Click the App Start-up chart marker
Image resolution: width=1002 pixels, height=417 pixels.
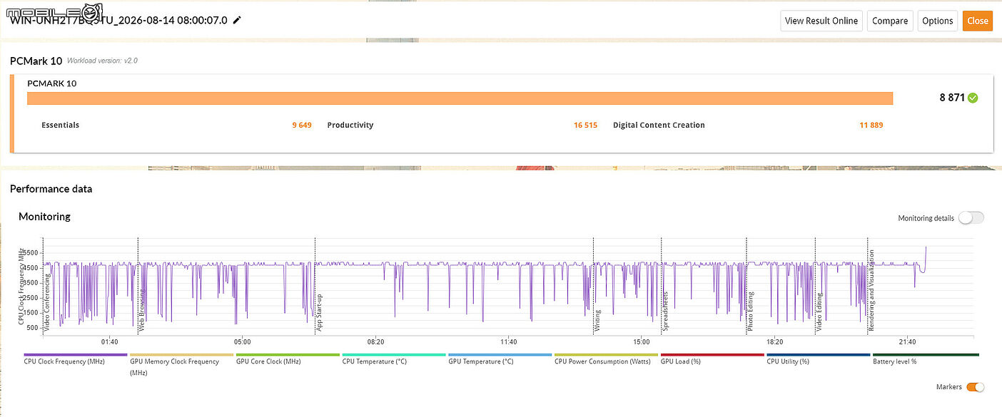point(319,312)
